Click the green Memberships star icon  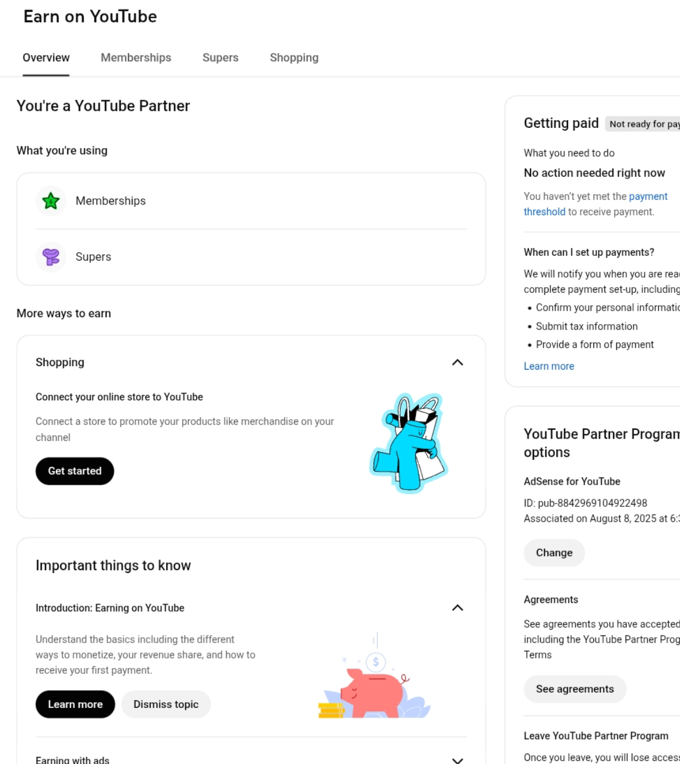51,201
